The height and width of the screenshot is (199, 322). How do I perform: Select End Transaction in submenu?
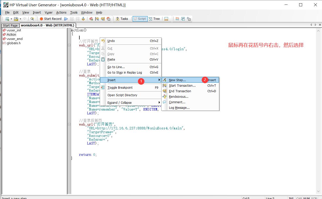pos(190,91)
